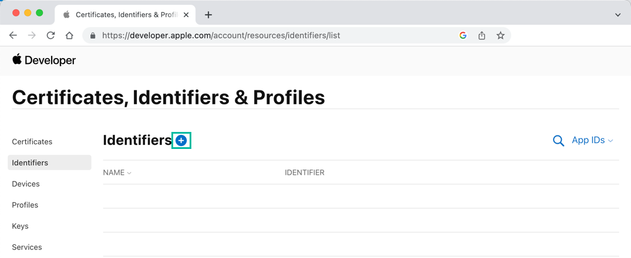This screenshot has height=258, width=631.
Task: Go to Profiles section
Action: pos(25,205)
